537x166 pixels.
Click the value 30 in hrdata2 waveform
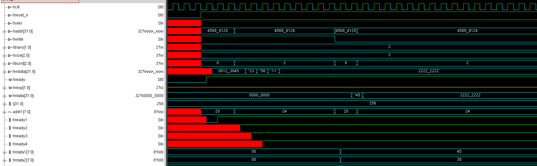click(x=459, y=160)
